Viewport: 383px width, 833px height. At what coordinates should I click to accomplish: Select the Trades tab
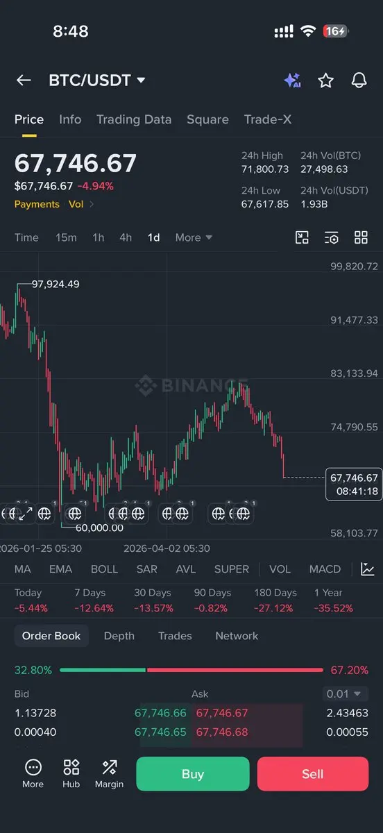point(175,636)
